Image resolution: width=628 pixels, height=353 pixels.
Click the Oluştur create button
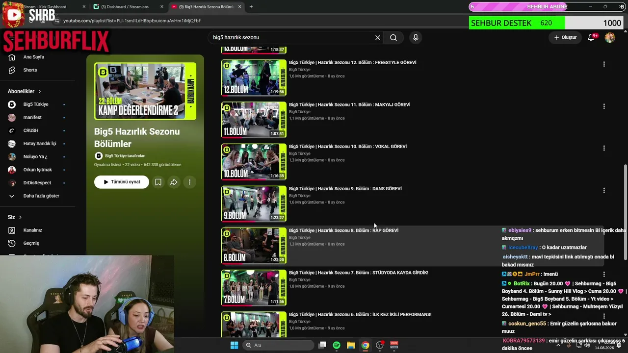coord(565,38)
